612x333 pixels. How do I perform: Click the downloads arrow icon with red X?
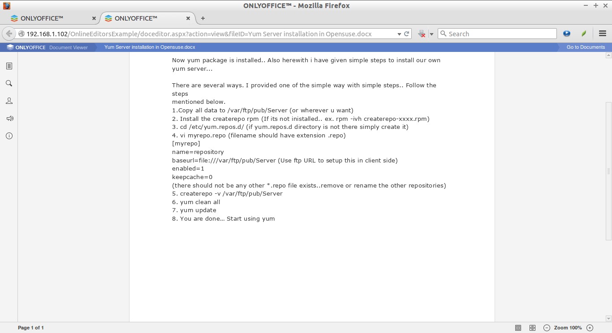tap(422, 34)
